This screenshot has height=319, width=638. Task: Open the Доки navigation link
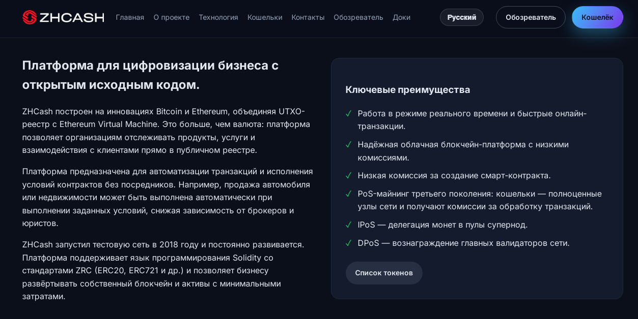(x=401, y=17)
